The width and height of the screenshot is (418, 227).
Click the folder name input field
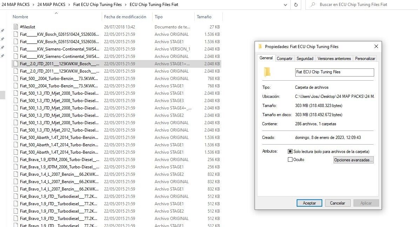click(x=334, y=72)
